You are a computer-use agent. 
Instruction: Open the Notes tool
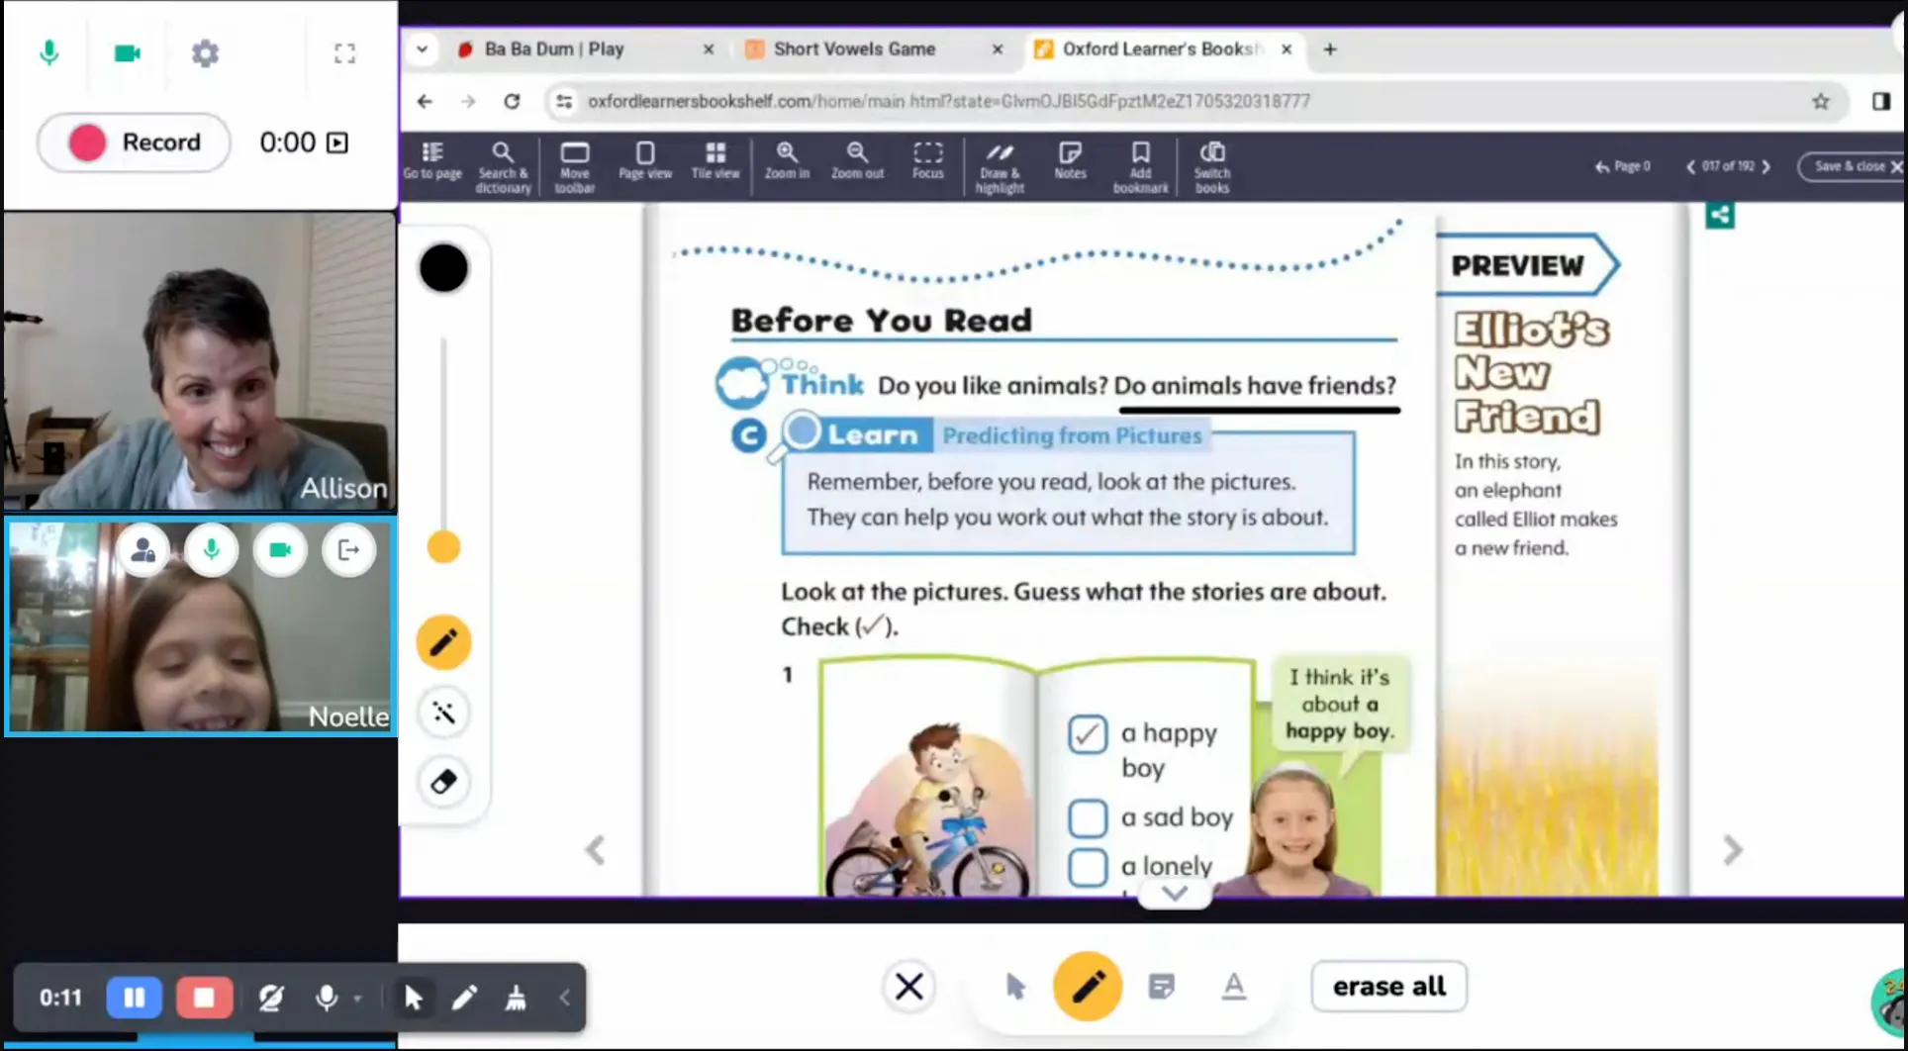coord(1070,161)
